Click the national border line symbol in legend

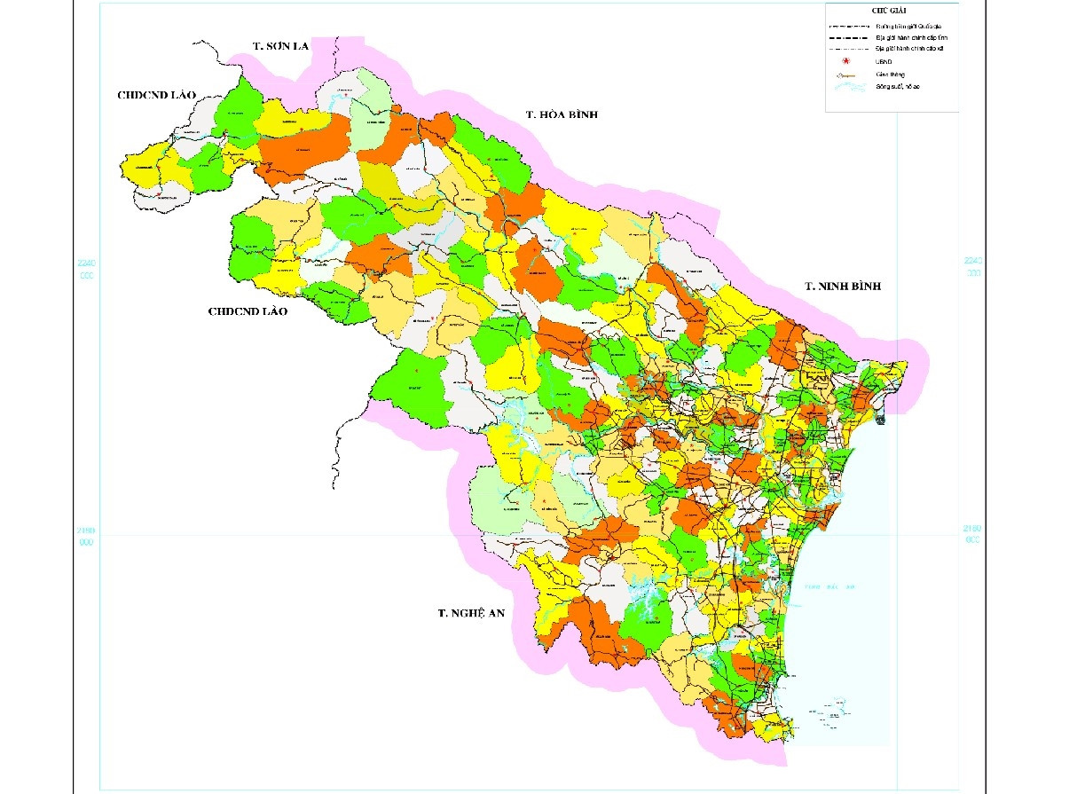click(x=847, y=28)
